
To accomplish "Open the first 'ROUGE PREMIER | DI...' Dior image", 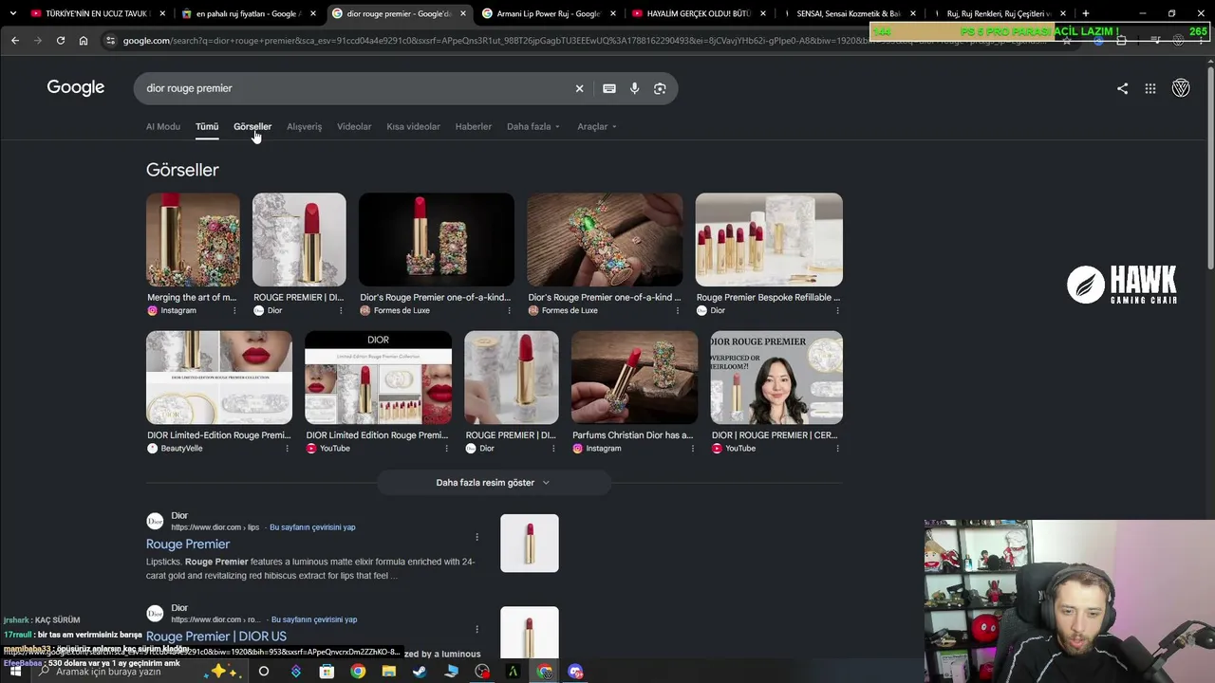I will (299, 240).
